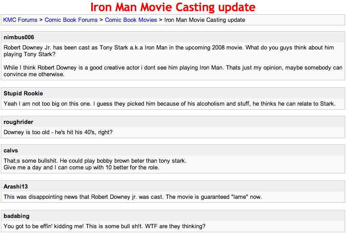Click the badabing username header
The height and width of the screenshot is (234, 346).
17,216
